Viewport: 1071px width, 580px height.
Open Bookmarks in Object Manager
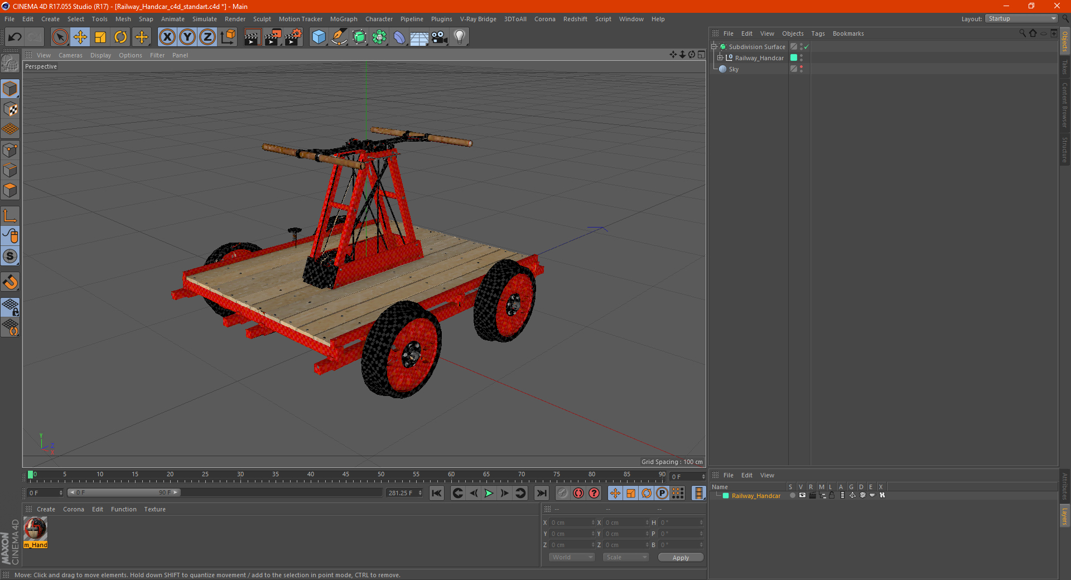coord(848,33)
